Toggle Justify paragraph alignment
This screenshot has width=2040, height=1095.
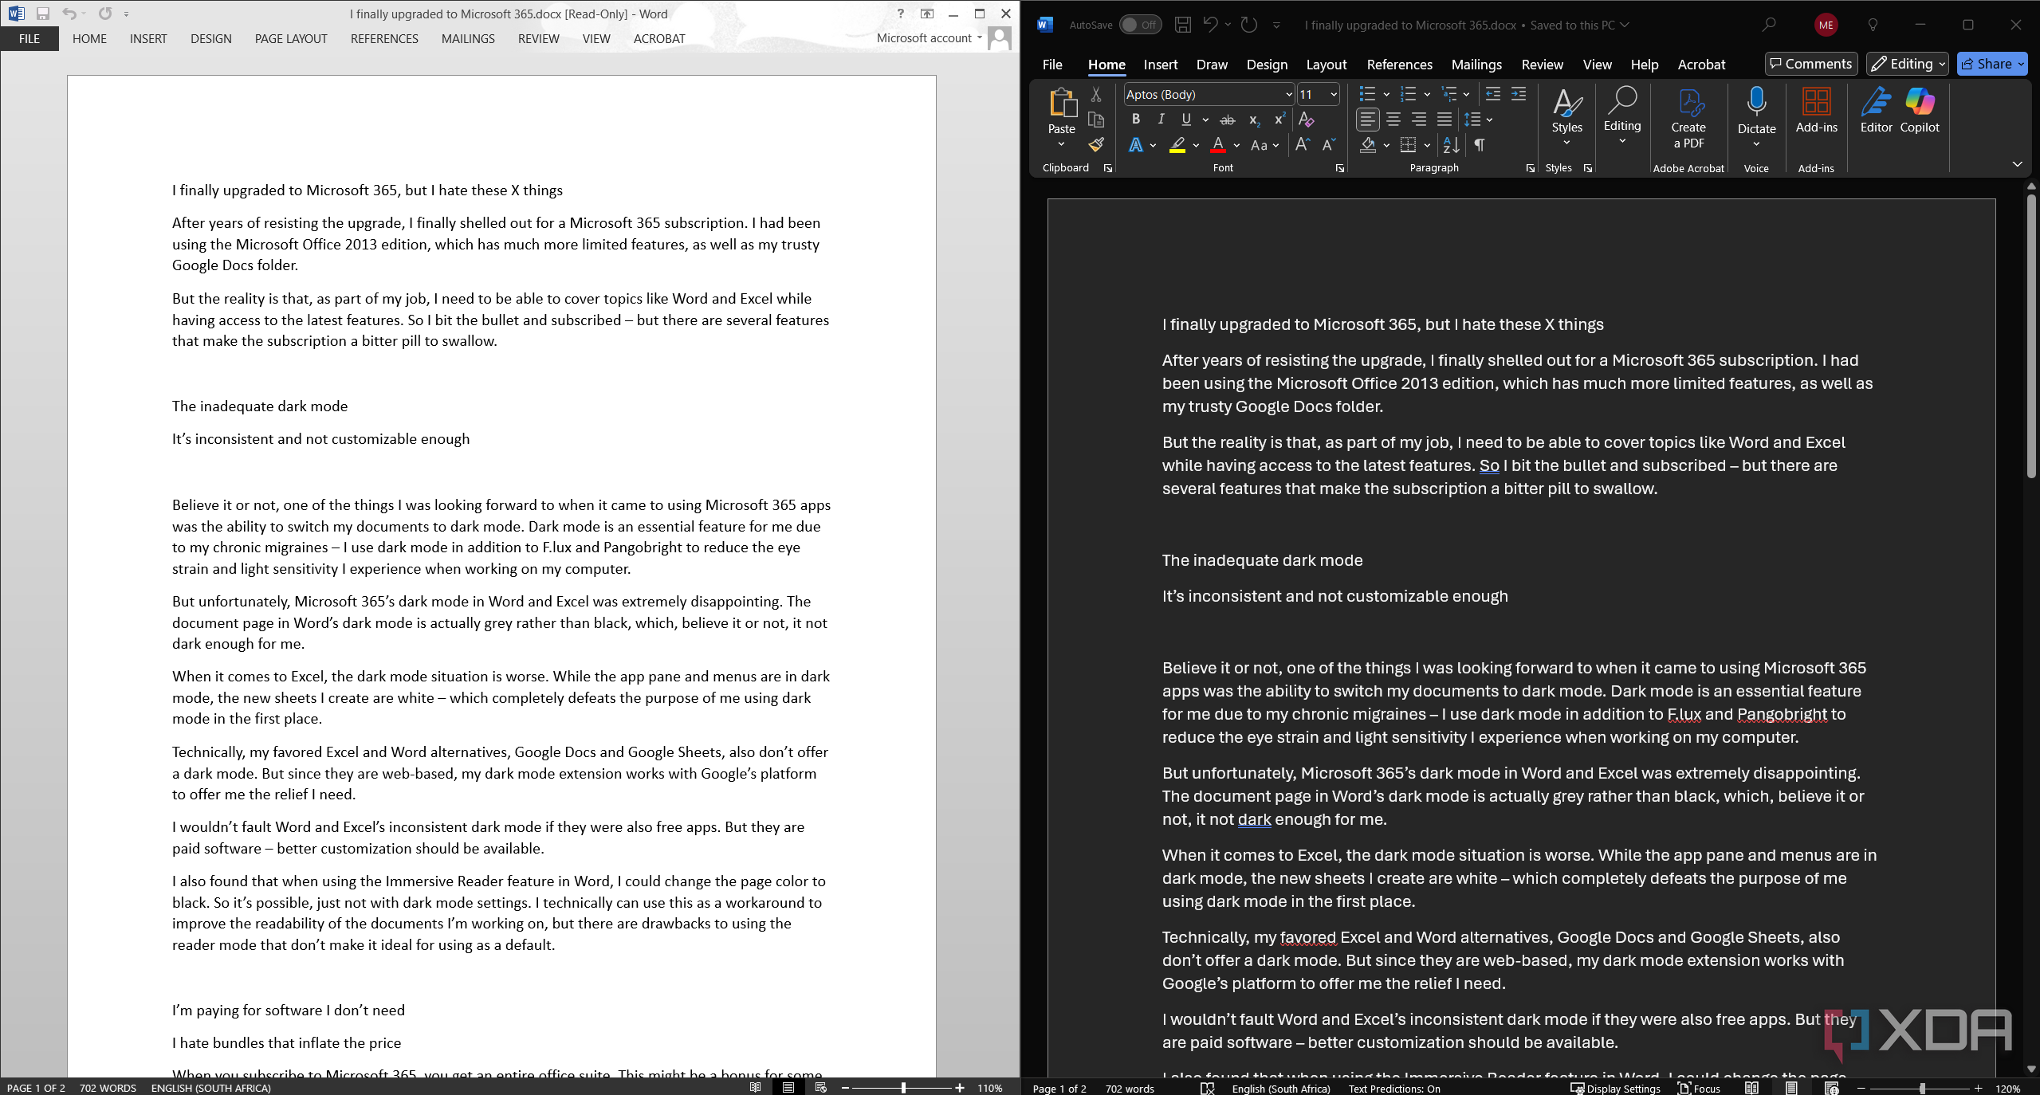[1445, 120]
